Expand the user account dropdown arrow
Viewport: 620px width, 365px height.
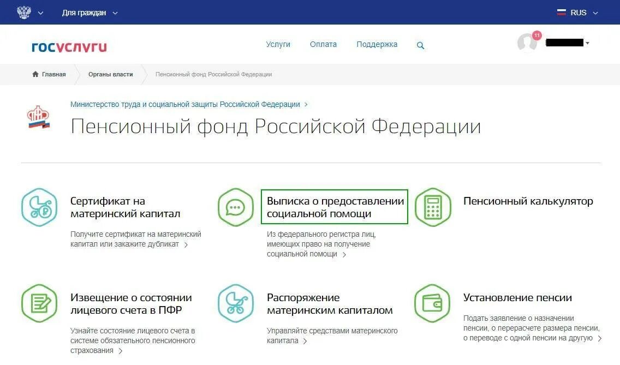click(588, 43)
